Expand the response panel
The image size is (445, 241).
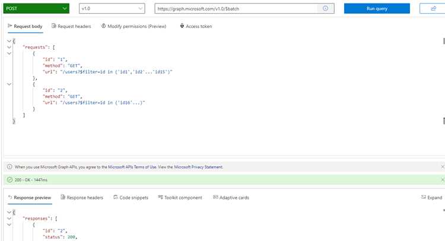click(x=432, y=198)
